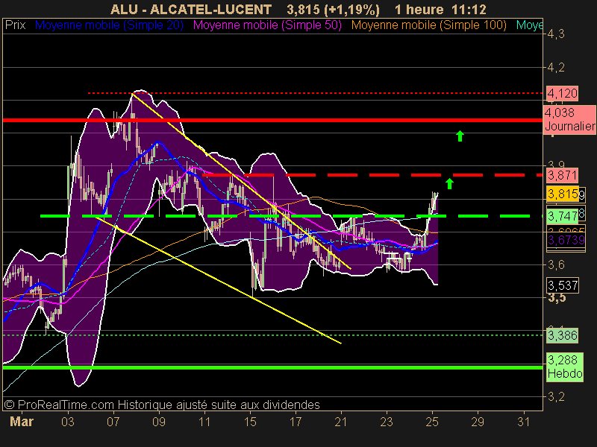The width and height of the screenshot is (597, 447).
Task: Click the 3,815 (+1,19%) quote in title
Action: pyautogui.click(x=333, y=10)
